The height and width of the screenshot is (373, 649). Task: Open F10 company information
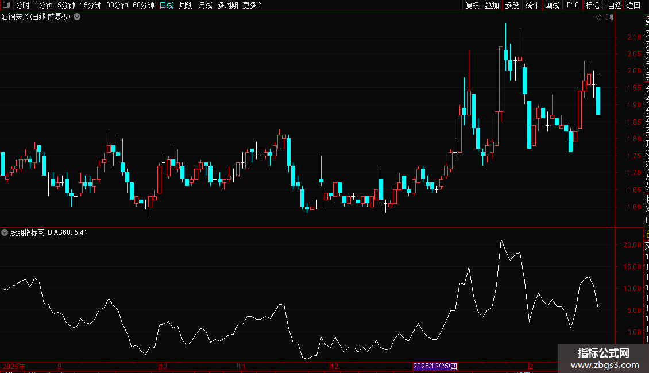pos(573,5)
